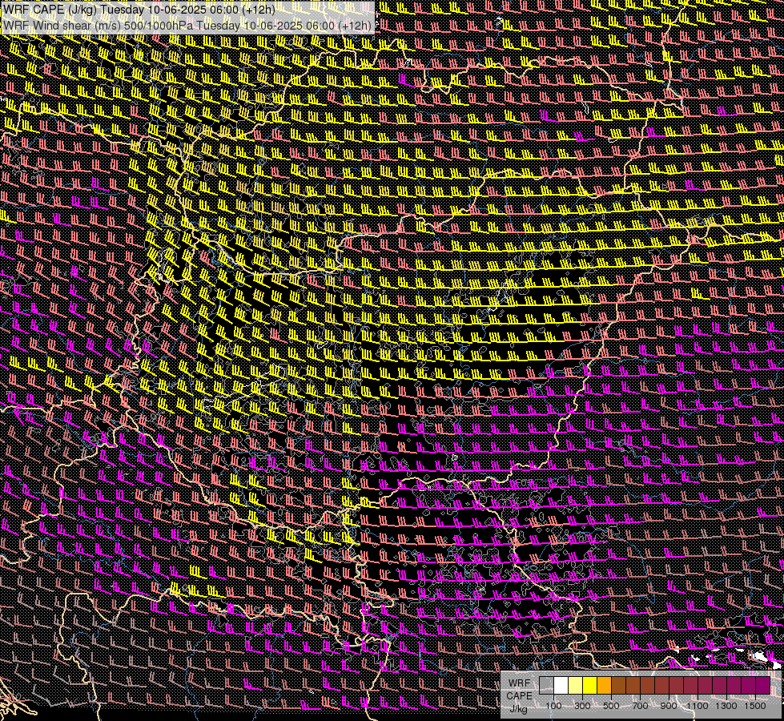
Task: Click the J/kg unit label in the legend
Action: pos(519,709)
